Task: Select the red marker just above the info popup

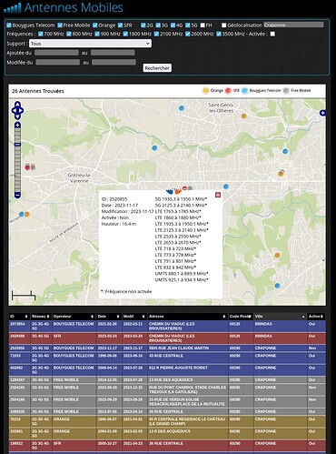Action: 184,188
